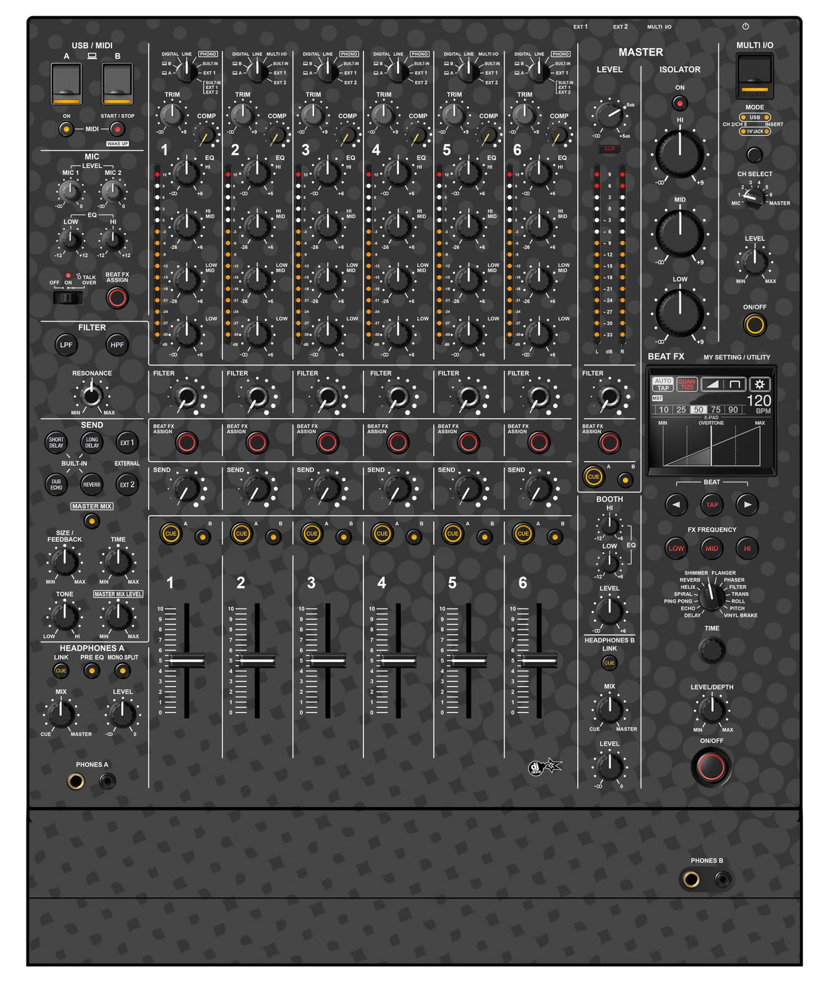The height and width of the screenshot is (986, 829).
Task: Click the MASTER LEVEL knob
Action: coord(609,115)
